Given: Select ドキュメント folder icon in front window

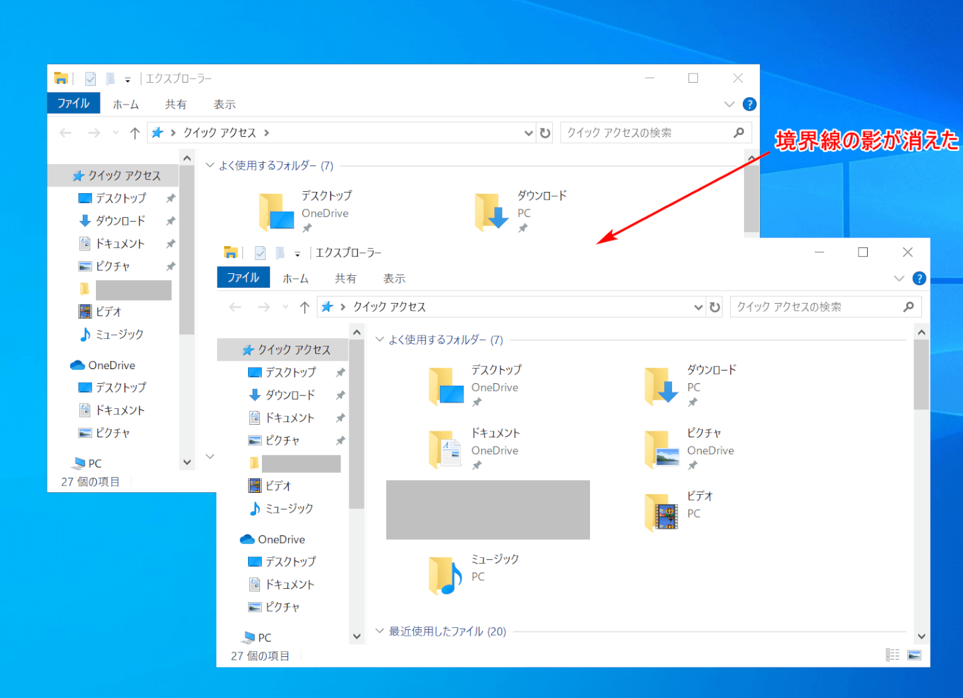Looking at the screenshot, I should click(445, 449).
